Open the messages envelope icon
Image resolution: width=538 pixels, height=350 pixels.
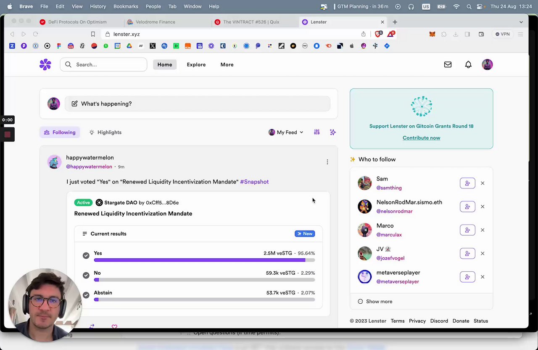pos(448,64)
